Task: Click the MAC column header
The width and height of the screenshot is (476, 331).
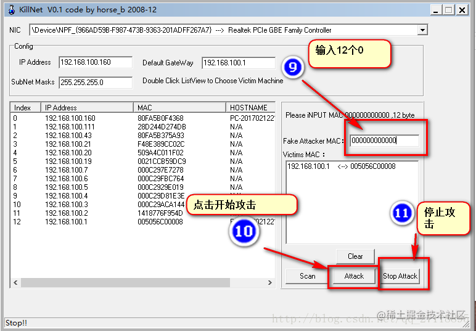Action: (x=179, y=108)
